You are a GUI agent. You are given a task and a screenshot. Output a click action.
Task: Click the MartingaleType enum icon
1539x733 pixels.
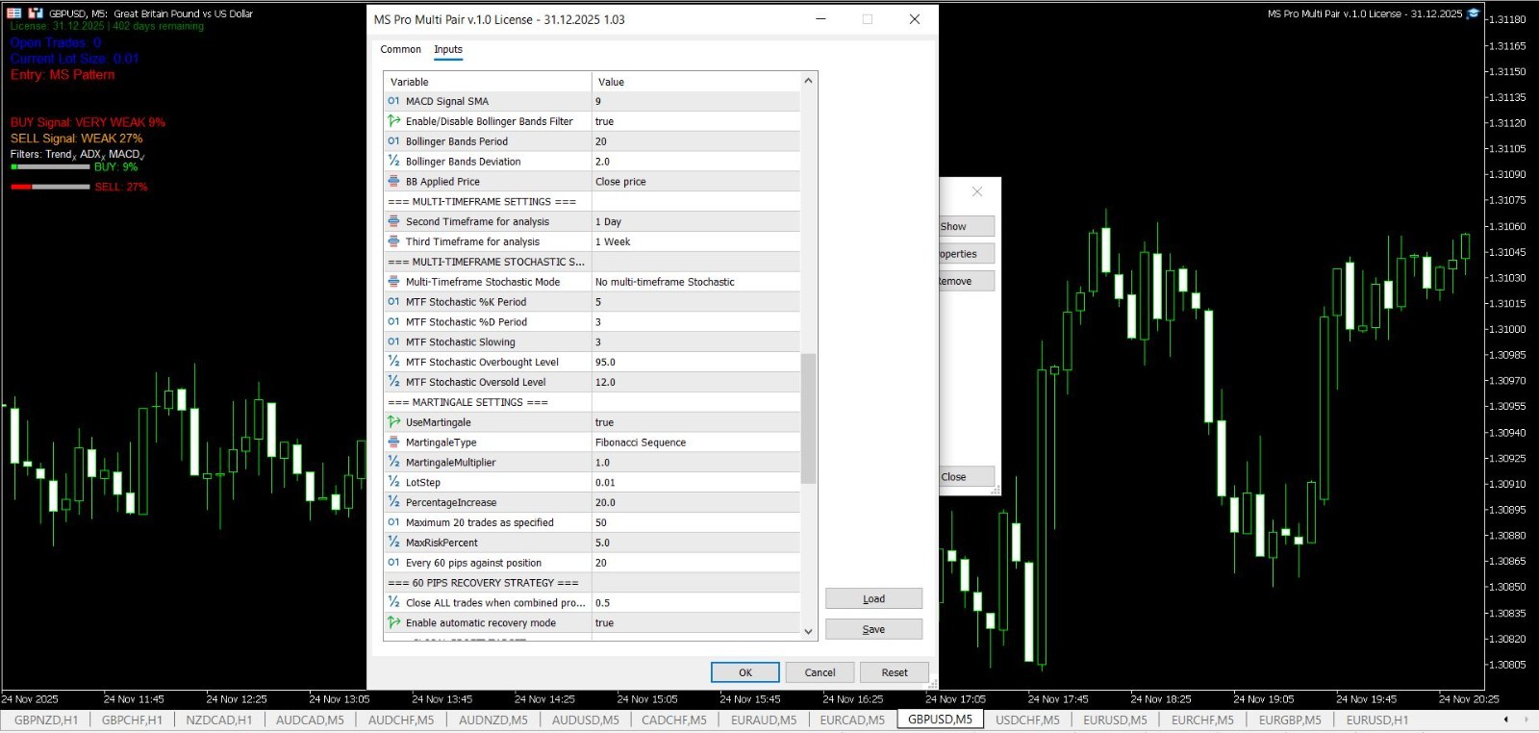click(x=393, y=442)
